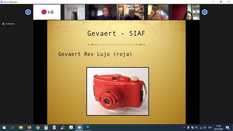233x131 pixels.
Task: Open the clock and calendar flyout
Action: click(218, 128)
